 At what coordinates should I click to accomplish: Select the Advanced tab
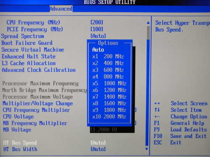pos(61,9)
